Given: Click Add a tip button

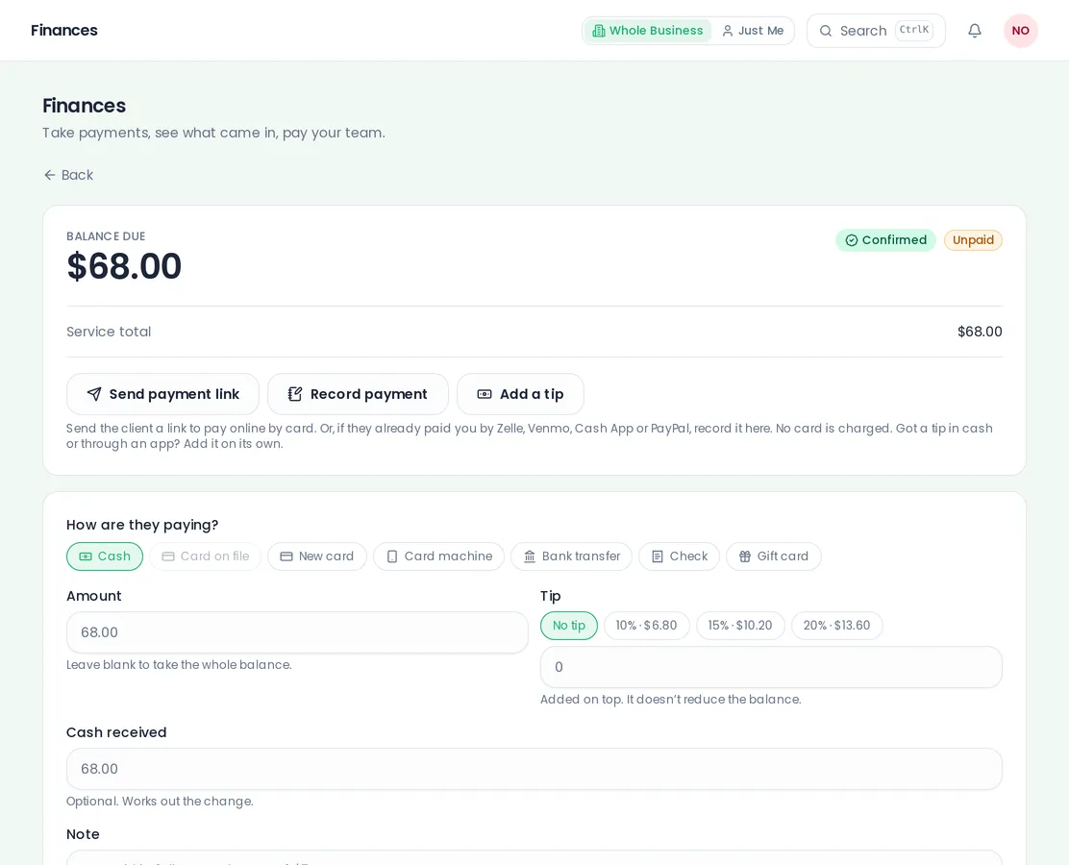Looking at the screenshot, I should pyautogui.click(x=520, y=394).
